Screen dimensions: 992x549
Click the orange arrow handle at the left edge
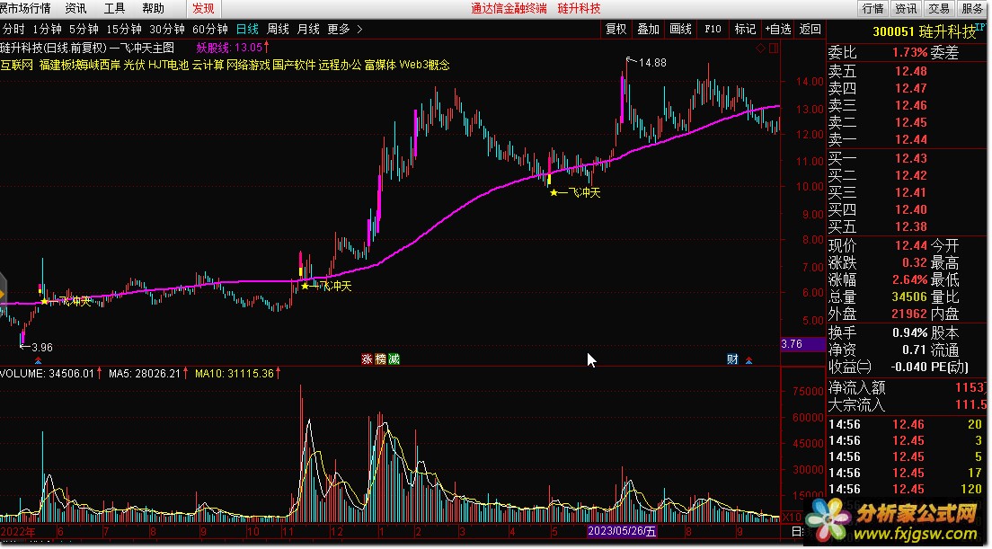pos(3,295)
